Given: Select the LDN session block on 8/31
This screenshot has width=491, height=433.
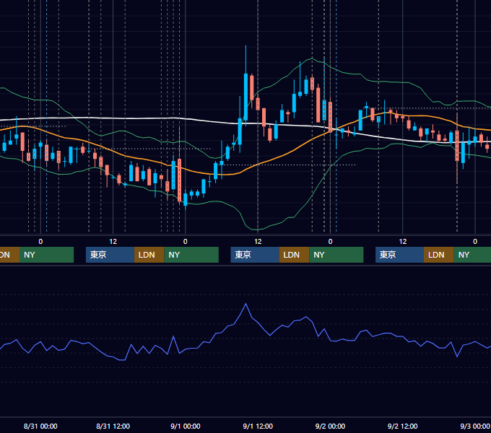Looking at the screenshot, I should coord(149,255).
